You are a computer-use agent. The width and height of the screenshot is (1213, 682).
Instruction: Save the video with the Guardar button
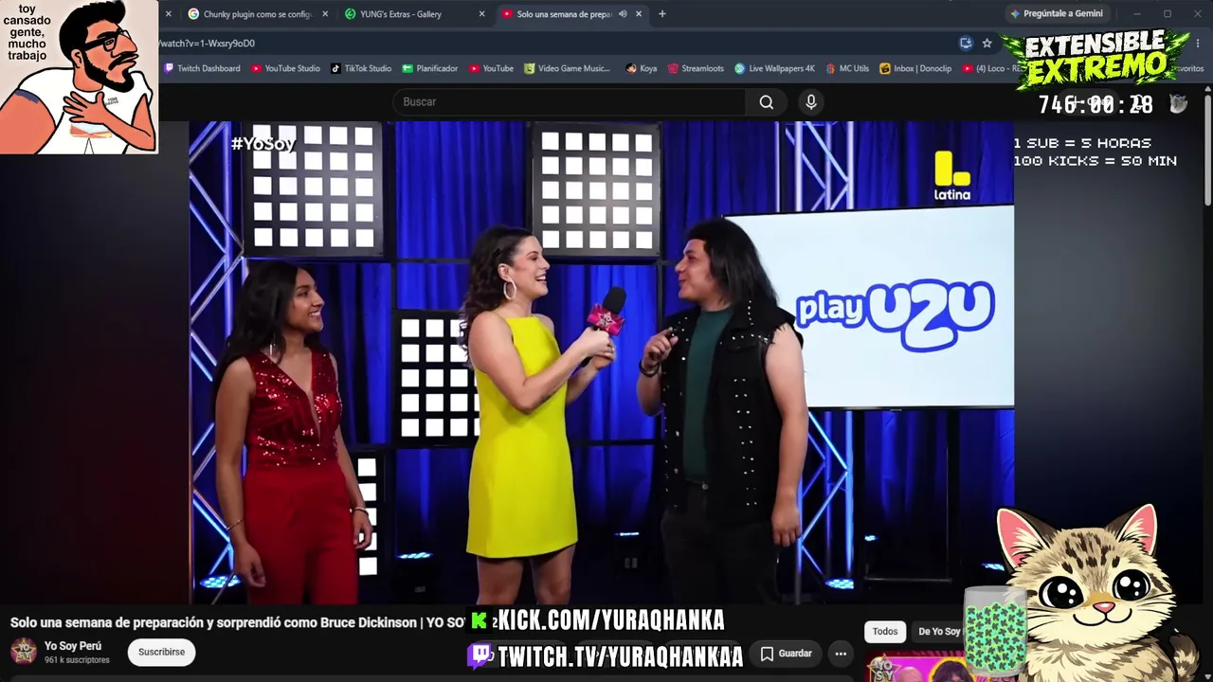[x=787, y=654]
